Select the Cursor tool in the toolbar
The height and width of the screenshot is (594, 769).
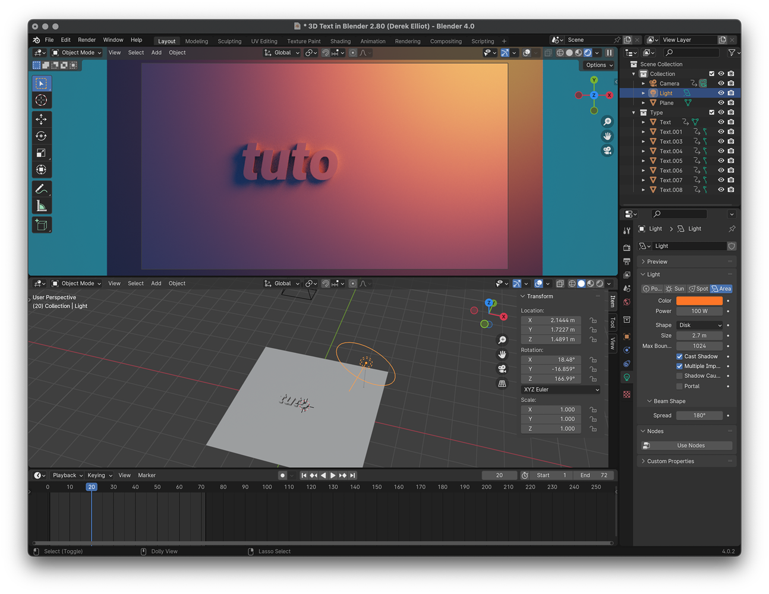pos(41,100)
